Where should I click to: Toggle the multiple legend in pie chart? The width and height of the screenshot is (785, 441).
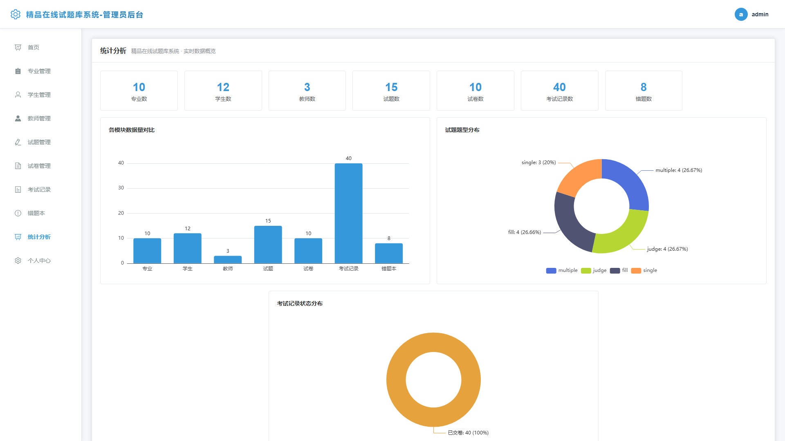point(562,270)
